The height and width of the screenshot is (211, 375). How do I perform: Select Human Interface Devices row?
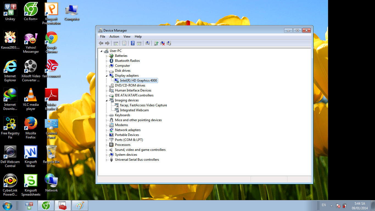click(130, 90)
